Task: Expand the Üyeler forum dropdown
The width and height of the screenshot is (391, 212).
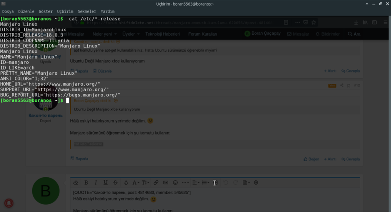Action: pos(131,34)
